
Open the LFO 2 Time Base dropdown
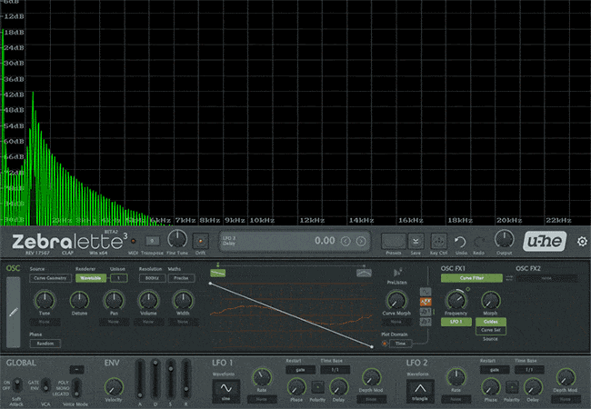point(529,370)
